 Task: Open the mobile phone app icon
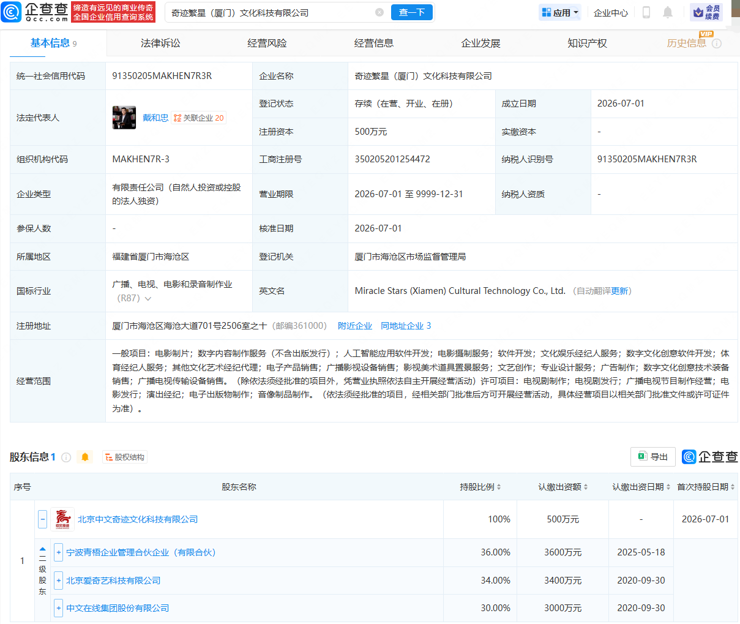point(646,12)
